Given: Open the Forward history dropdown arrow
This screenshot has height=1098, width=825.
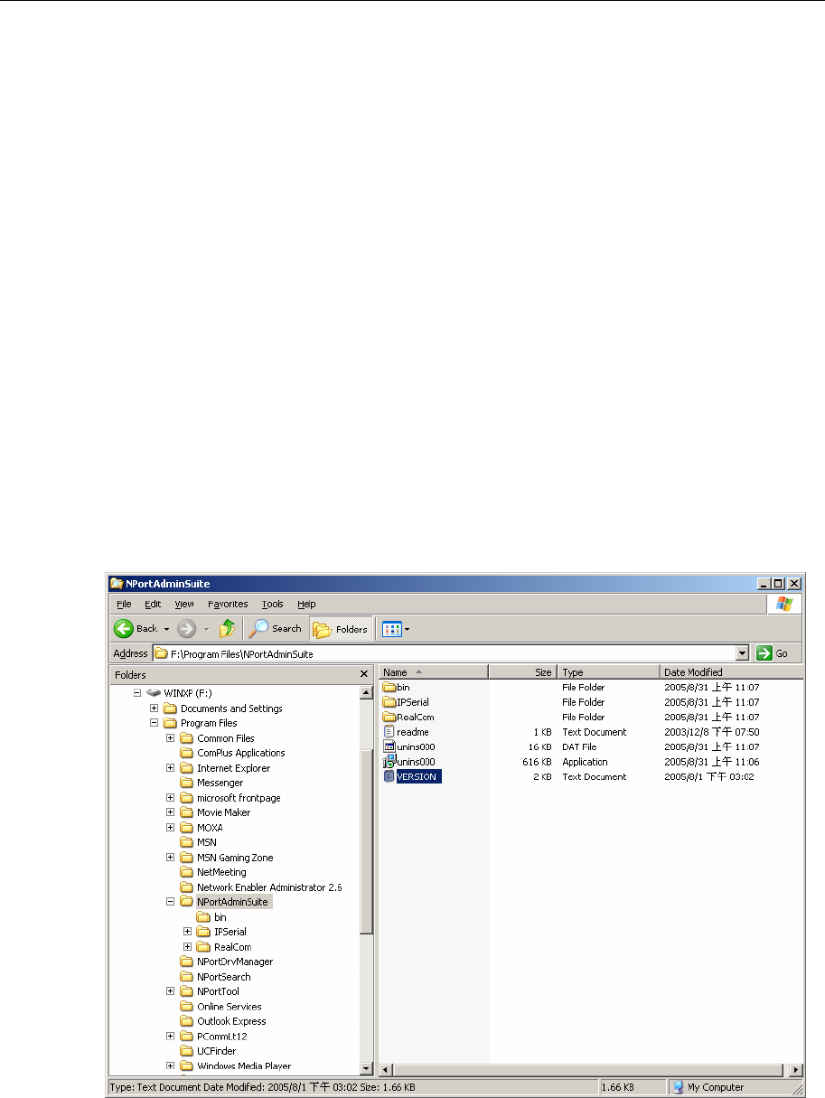Looking at the screenshot, I should pos(205,629).
